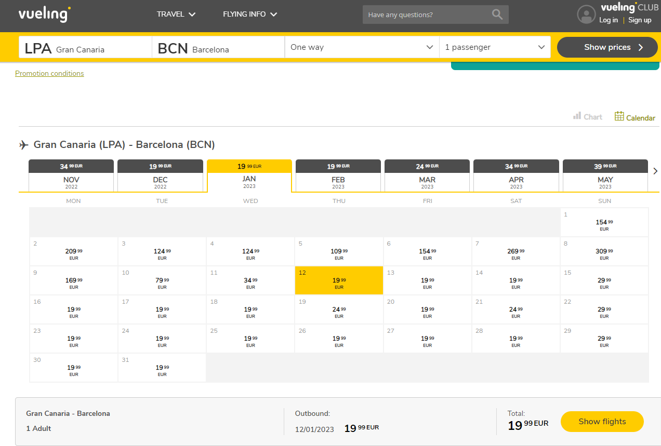The image size is (661, 446).
Task: Select January 30 date cell
Action: point(74,368)
